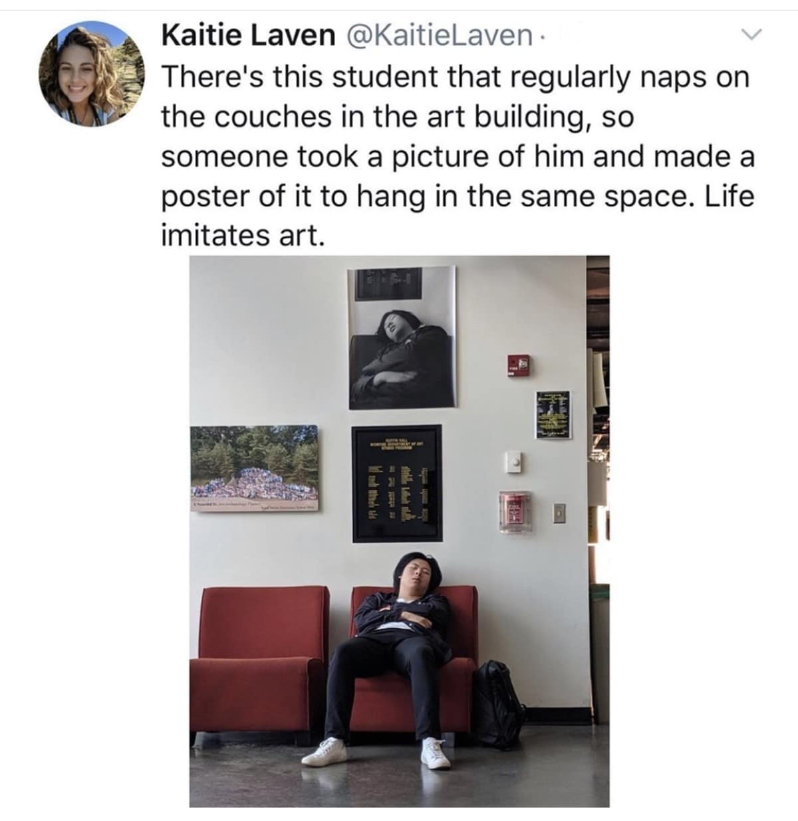798x821 pixels.
Task: Click the landscape group photo on the wall
Action: (254, 468)
